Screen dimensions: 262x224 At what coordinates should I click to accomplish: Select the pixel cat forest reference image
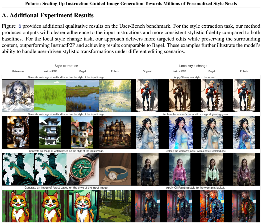[18, 206]
